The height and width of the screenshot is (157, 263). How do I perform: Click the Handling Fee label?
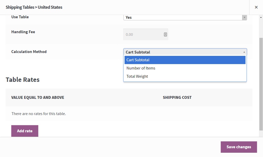coord(23,32)
